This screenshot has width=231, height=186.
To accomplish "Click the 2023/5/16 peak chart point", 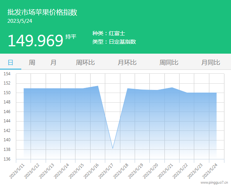I will click(98, 86).
